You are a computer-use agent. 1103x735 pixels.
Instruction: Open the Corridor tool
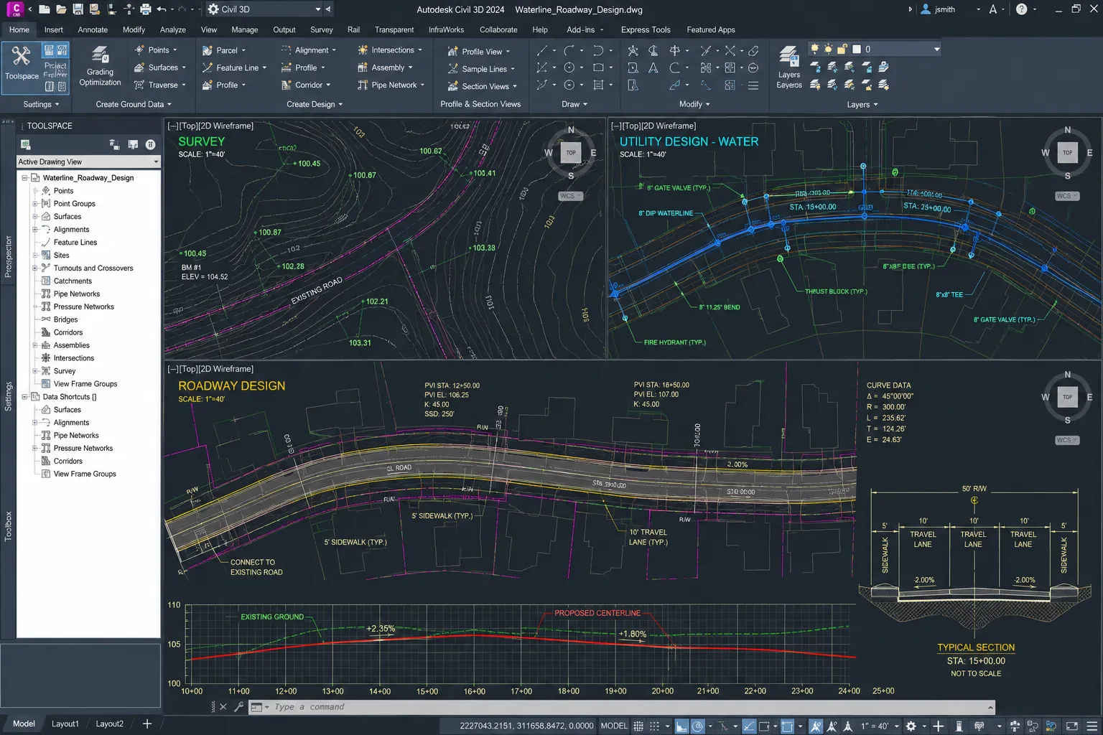click(x=305, y=85)
